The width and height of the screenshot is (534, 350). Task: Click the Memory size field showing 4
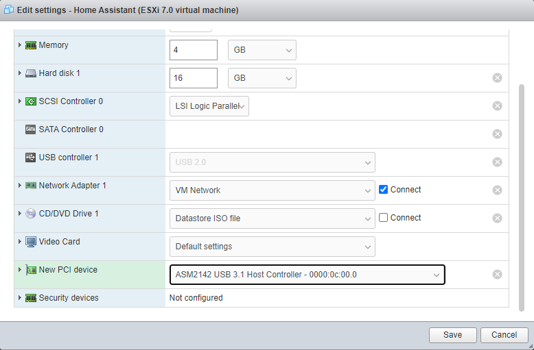click(194, 50)
